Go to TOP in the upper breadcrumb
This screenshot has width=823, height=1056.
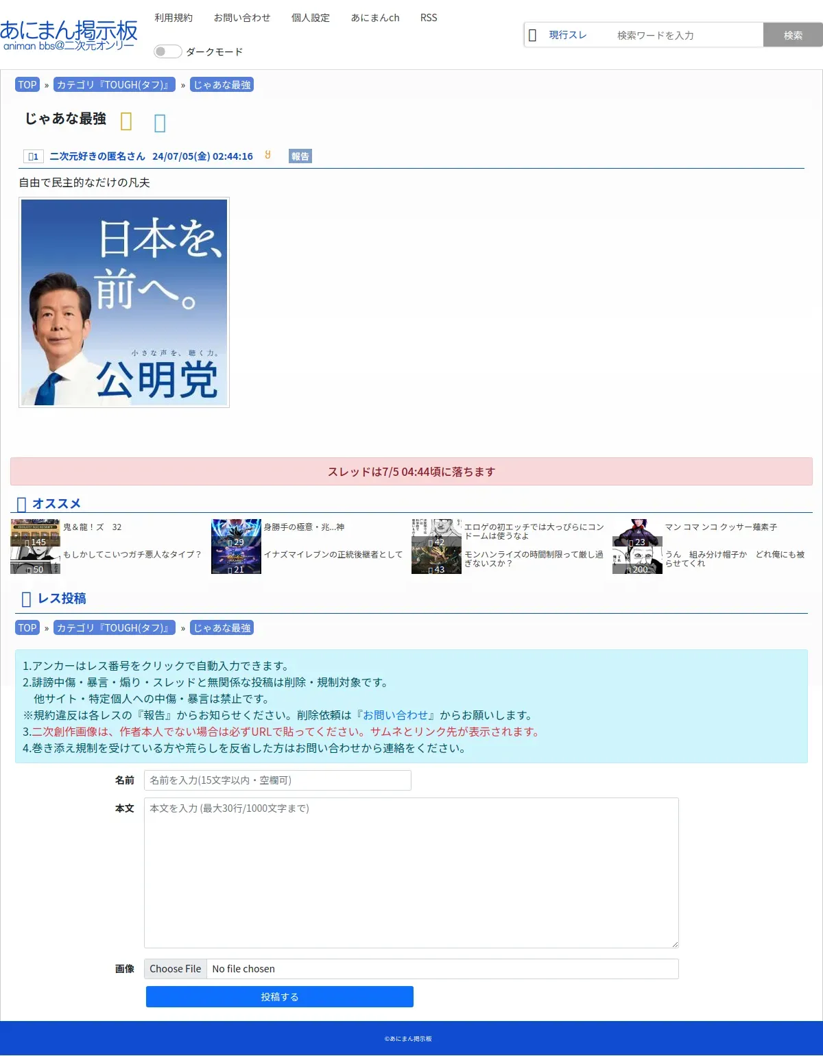point(27,85)
